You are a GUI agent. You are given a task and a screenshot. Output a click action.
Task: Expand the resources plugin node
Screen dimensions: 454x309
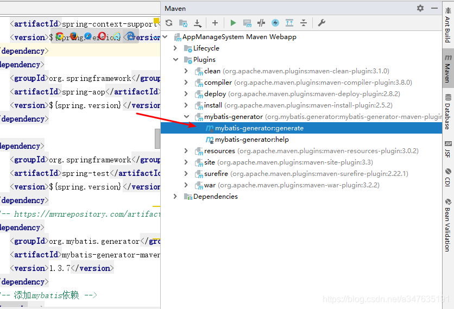pos(186,150)
